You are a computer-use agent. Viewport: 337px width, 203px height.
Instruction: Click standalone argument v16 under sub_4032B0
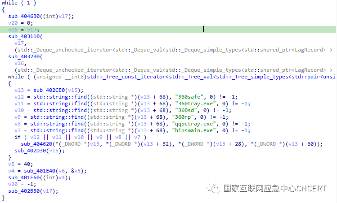pyautogui.click(x=19, y=63)
